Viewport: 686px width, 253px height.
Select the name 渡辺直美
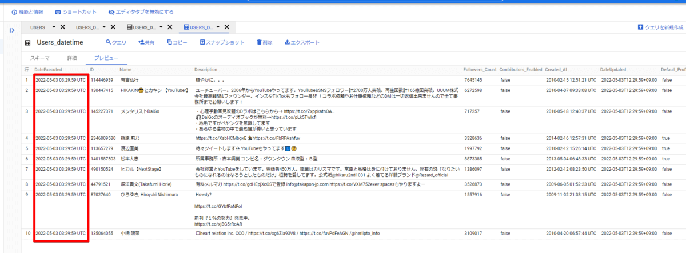click(x=130, y=148)
